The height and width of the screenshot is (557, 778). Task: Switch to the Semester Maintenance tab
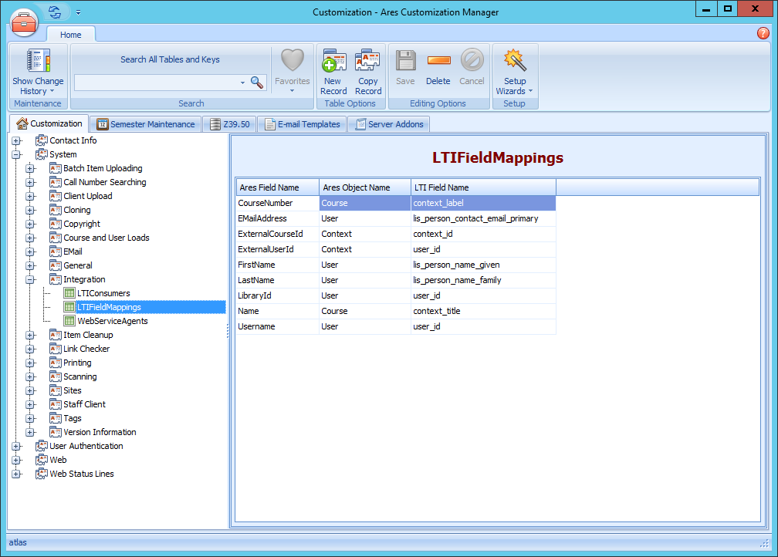146,124
